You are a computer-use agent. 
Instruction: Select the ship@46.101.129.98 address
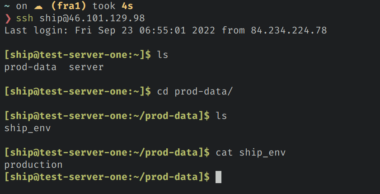[x=92, y=19]
